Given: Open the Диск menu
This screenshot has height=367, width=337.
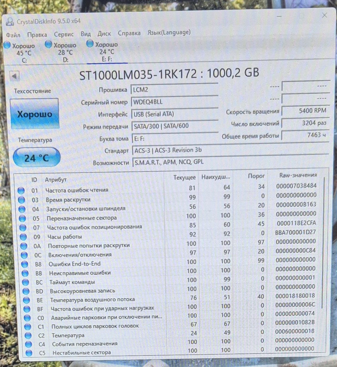Looking at the screenshot, I should pos(104,34).
